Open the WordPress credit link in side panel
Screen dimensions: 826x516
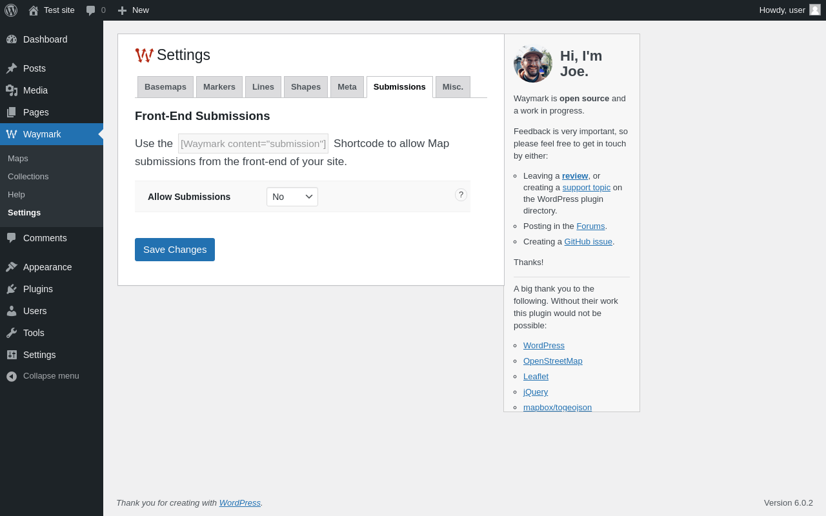tap(544, 346)
